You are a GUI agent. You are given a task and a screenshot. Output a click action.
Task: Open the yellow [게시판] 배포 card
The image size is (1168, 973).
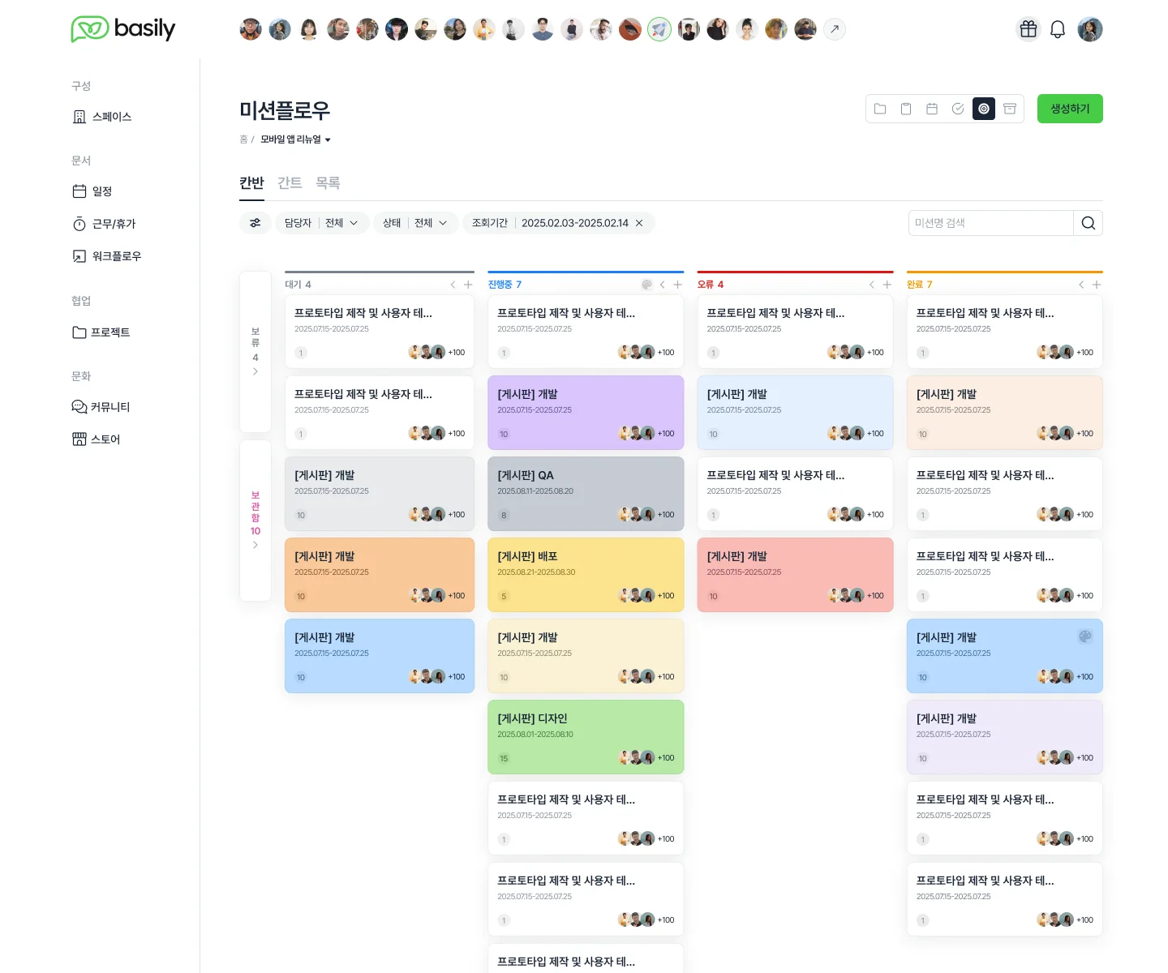(586, 575)
